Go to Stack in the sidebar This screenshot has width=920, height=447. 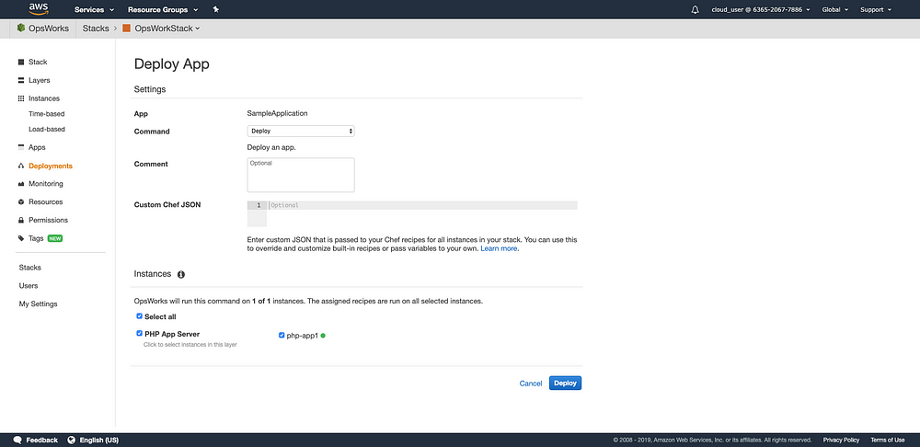(38, 63)
